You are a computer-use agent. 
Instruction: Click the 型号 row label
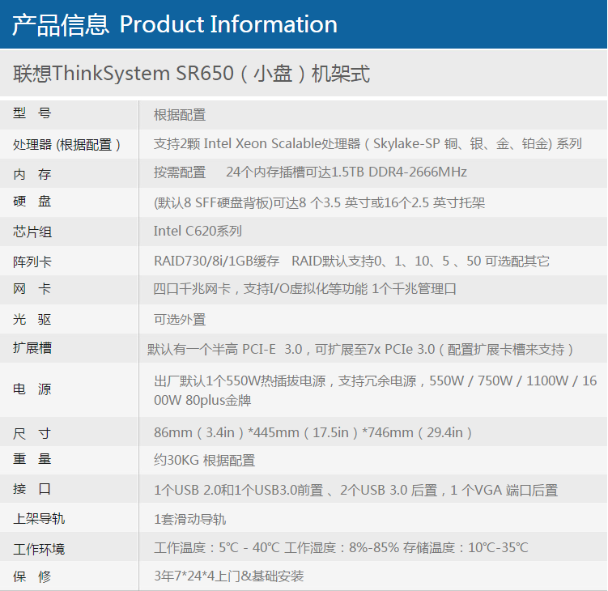(32, 113)
